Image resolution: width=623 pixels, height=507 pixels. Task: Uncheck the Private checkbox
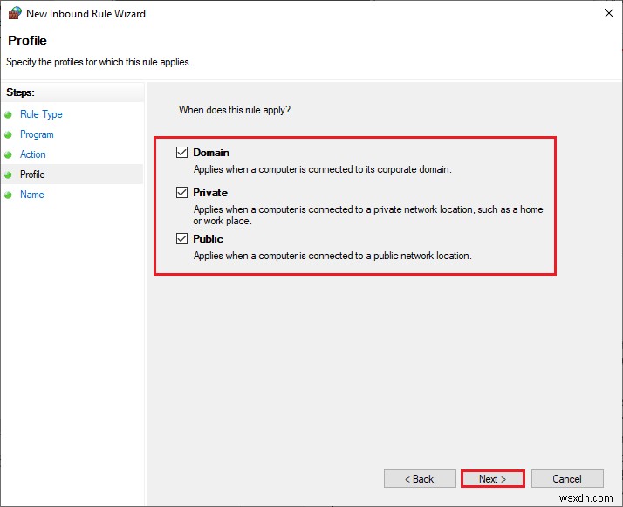(x=182, y=193)
